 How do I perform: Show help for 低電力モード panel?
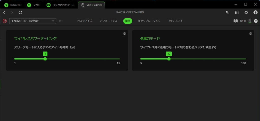point(250,34)
